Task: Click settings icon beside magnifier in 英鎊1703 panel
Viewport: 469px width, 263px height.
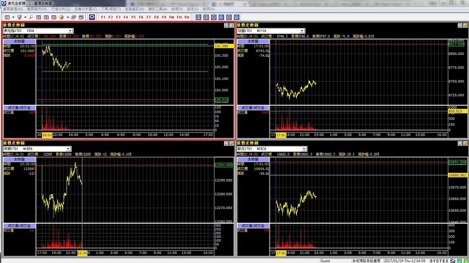Action: (231, 143)
